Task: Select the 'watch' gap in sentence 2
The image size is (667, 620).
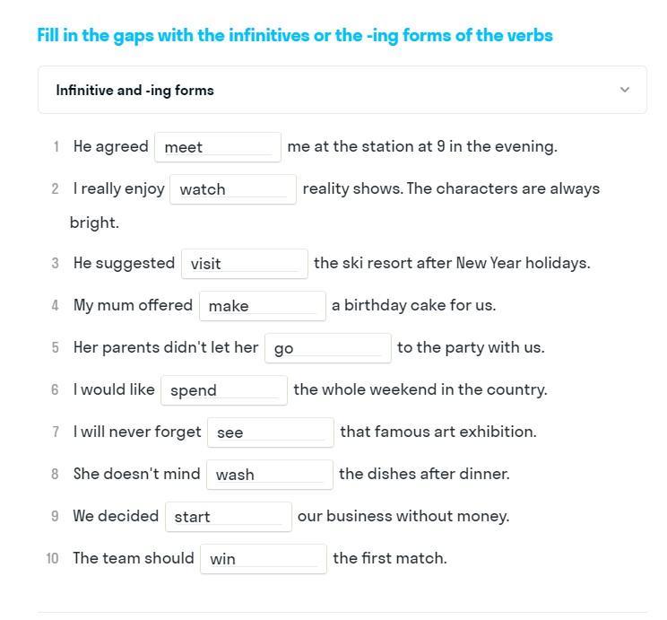Action: pyautogui.click(x=233, y=189)
